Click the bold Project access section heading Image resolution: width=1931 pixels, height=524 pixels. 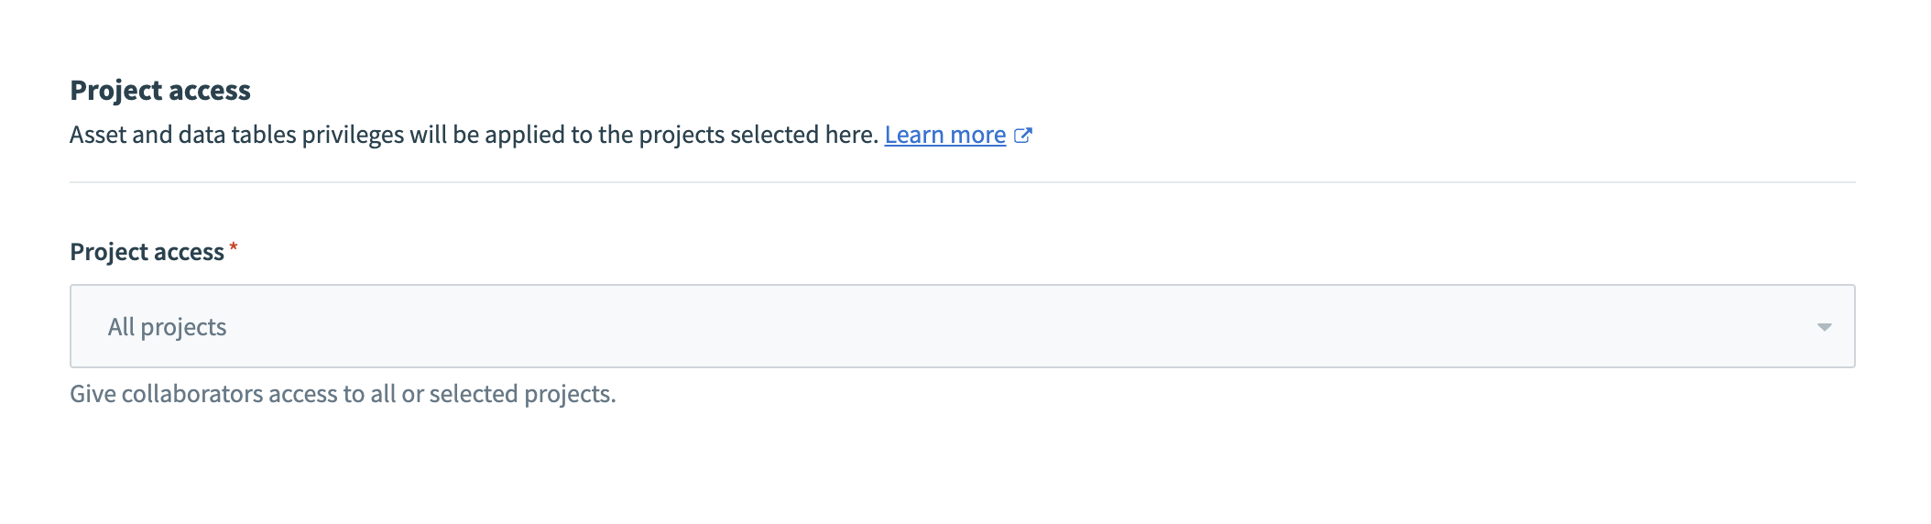(x=160, y=91)
